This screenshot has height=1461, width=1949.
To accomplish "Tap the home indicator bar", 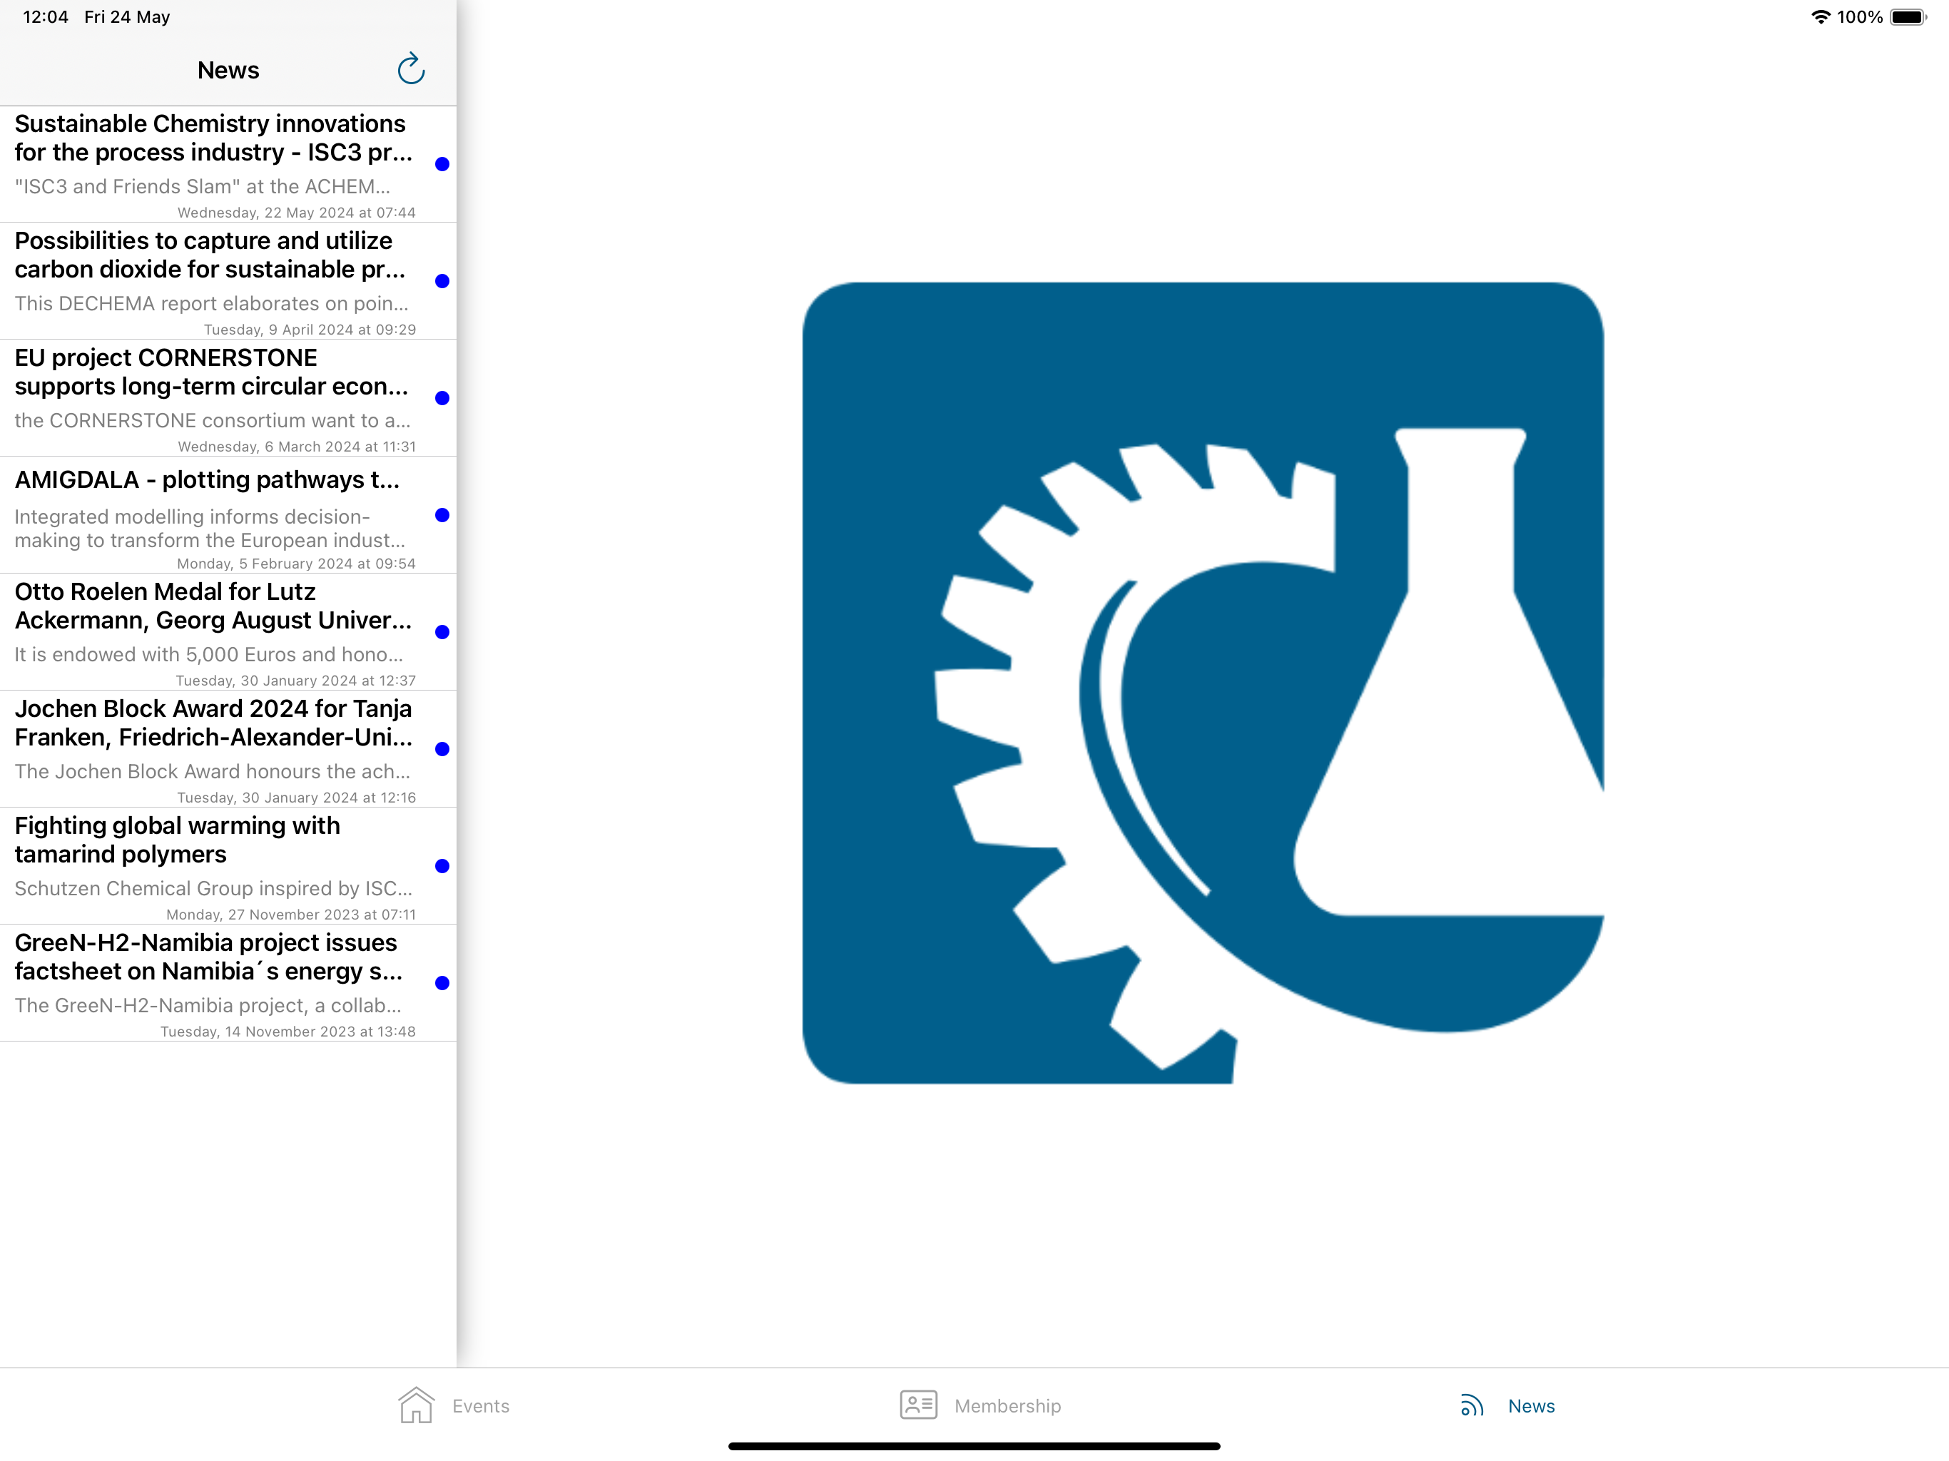I will pyautogui.click(x=974, y=1446).
